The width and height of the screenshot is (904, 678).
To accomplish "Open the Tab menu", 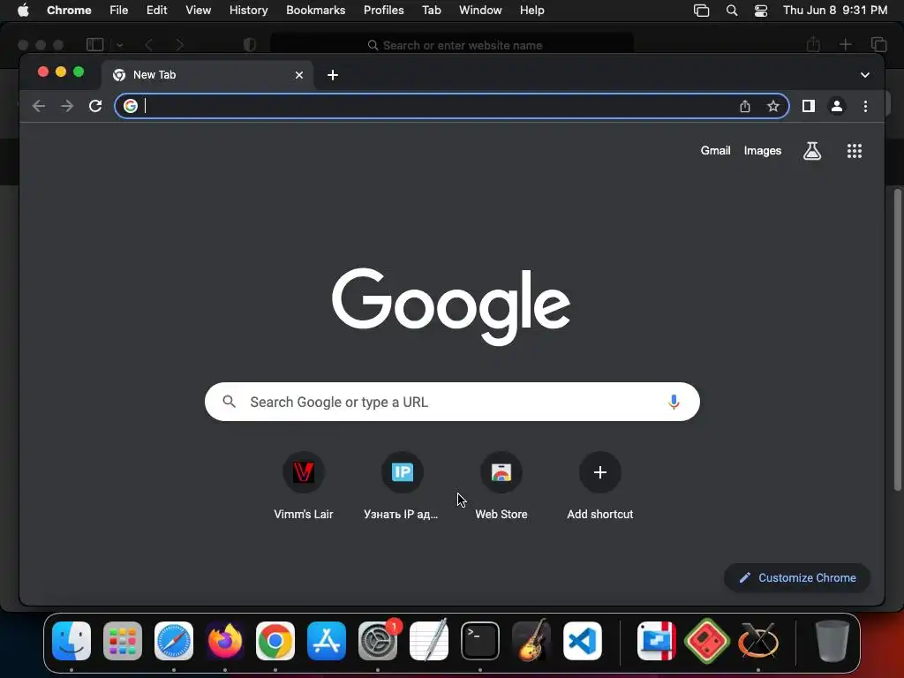I will point(431,11).
